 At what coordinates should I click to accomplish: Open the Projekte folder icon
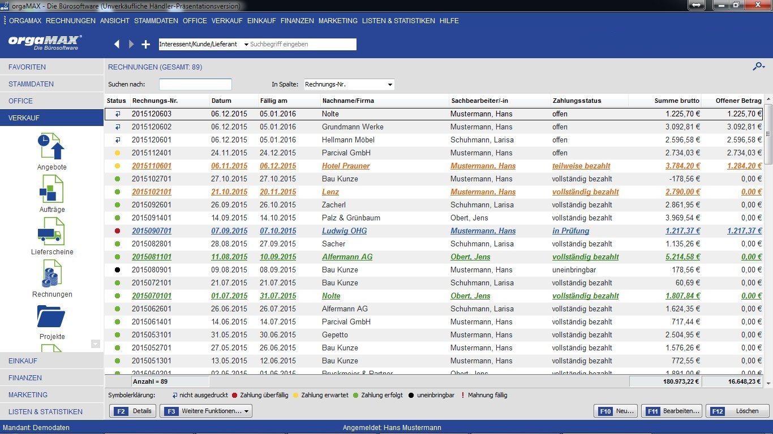51,316
